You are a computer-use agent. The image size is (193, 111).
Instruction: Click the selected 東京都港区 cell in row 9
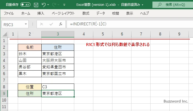[x=58, y=94]
